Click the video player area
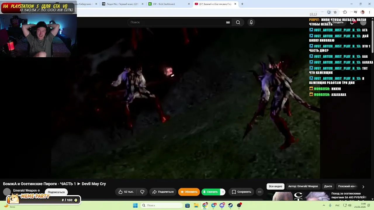This screenshot has height=210, width=374. click(x=186, y=103)
